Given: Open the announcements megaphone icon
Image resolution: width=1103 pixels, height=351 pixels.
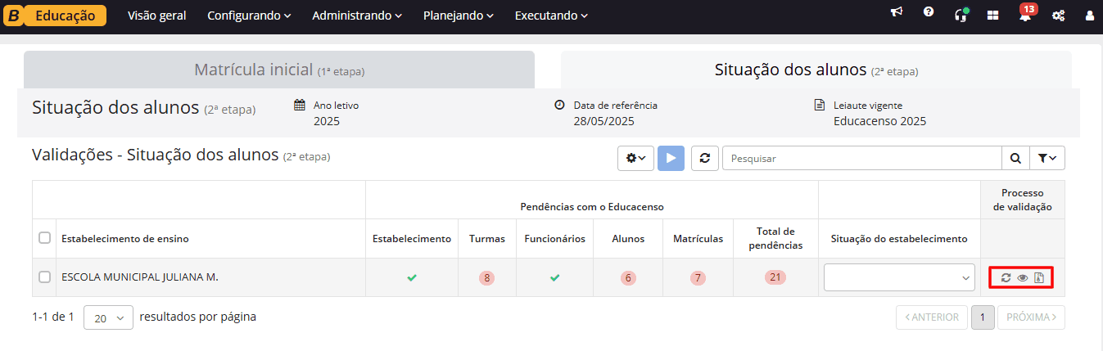Looking at the screenshot, I should coord(897,13).
